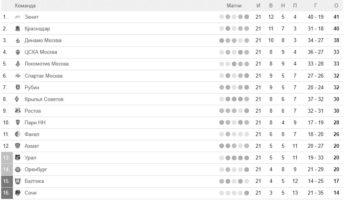The height and width of the screenshot is (200, 344).
Task: Click the Локомотив Москва logo icon
Action: point(18,64)
